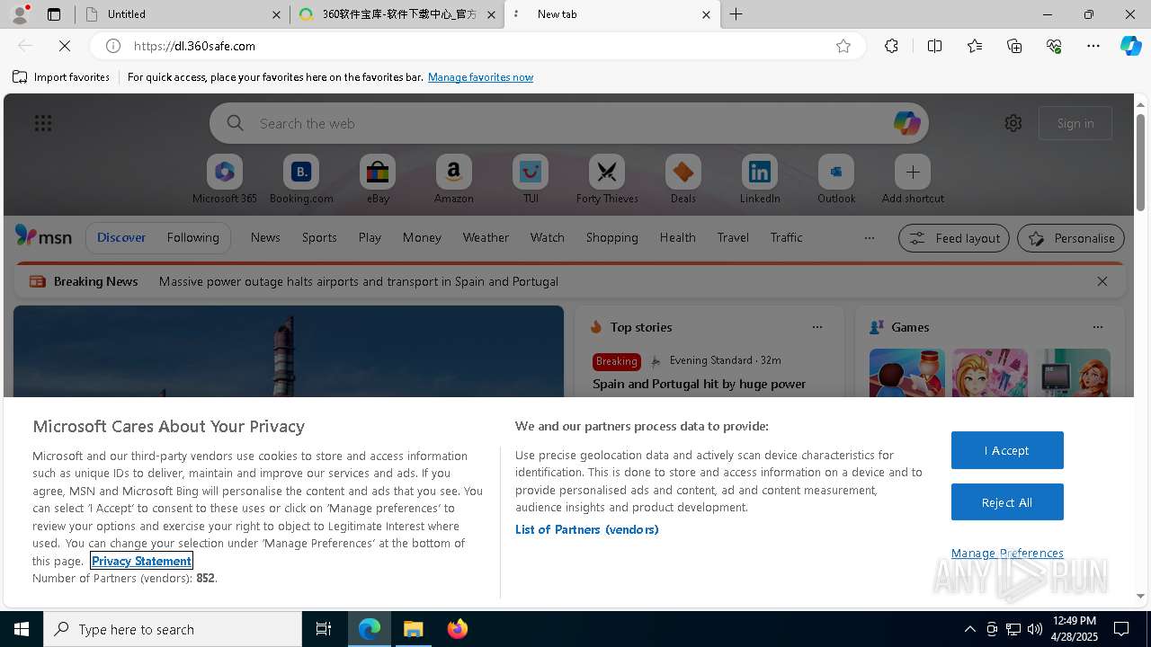Open the TUI shortcut

pos(531,179)
